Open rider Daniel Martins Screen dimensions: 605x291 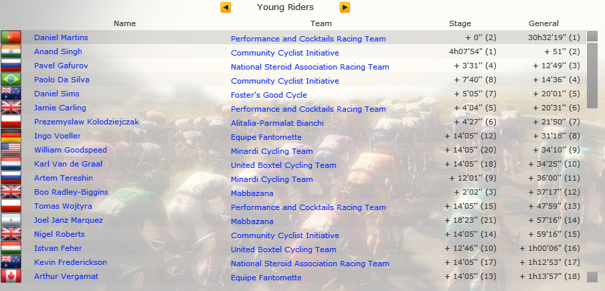click(61, 37)
